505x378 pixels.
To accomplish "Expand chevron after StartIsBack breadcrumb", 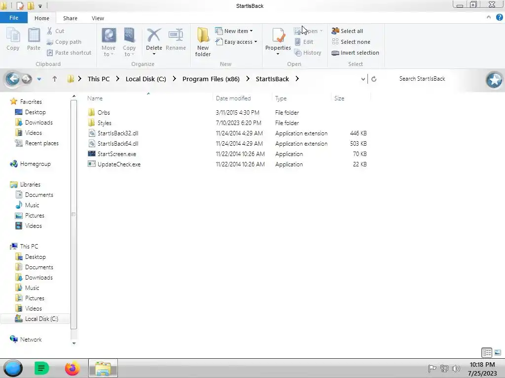I will tap(297, 79).
